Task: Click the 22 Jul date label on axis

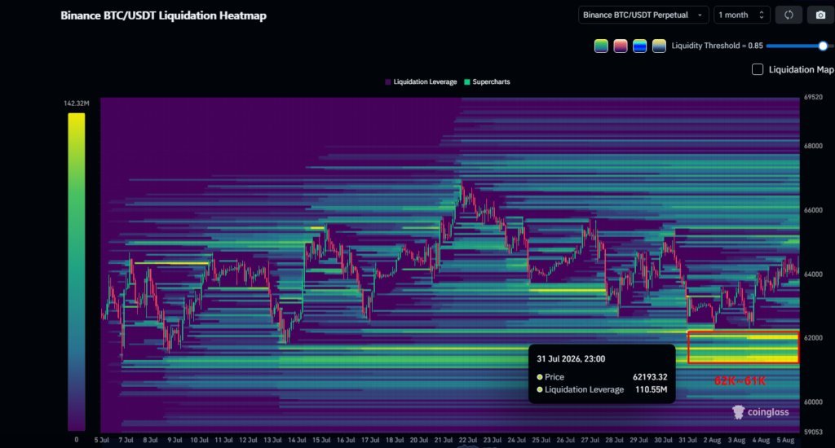Action: point(467,440)
